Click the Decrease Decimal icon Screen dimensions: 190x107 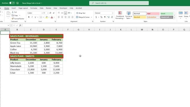[112, 17]
